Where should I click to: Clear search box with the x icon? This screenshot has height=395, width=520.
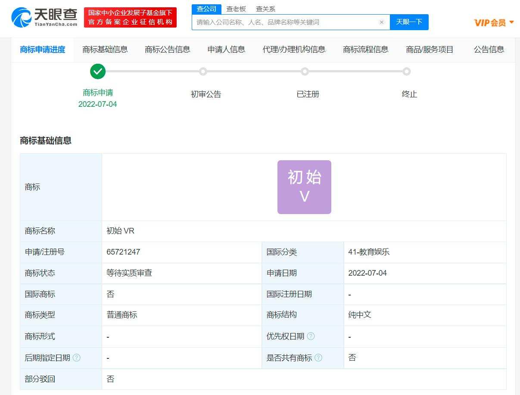(381, 22)
